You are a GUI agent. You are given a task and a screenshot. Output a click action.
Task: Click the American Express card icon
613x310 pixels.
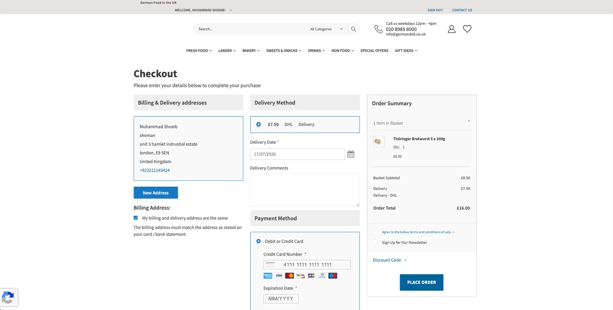[x=268, y=276]
